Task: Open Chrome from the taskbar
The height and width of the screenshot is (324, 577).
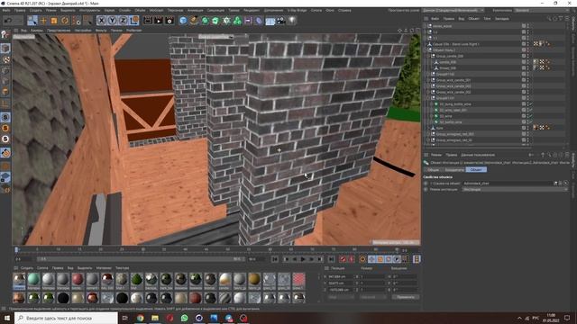Action: point(140,318)
